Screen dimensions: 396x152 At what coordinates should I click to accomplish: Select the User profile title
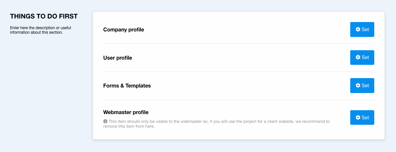tap(118, 58)
